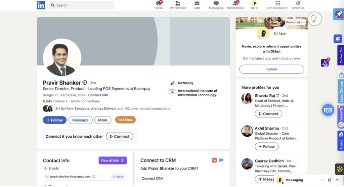
Task: Open the 500+ connections link
Action: point(85,101)
